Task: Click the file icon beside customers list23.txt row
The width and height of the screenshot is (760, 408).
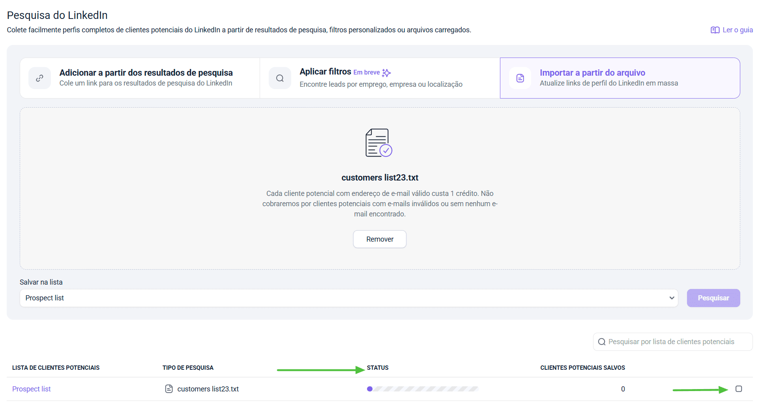Action: [x=169, y=389]
